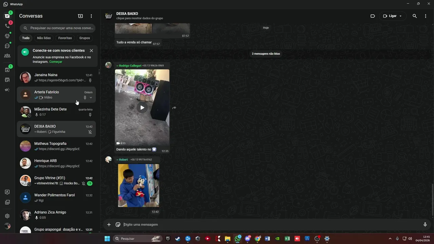Open Arteris Fabrício conversation
This screenshot has height=244, width=434.
(x=57, y=95)
